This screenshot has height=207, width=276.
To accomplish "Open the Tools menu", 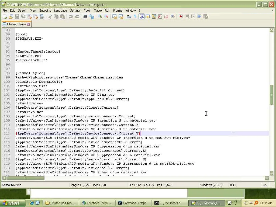I will click(87, 11).
